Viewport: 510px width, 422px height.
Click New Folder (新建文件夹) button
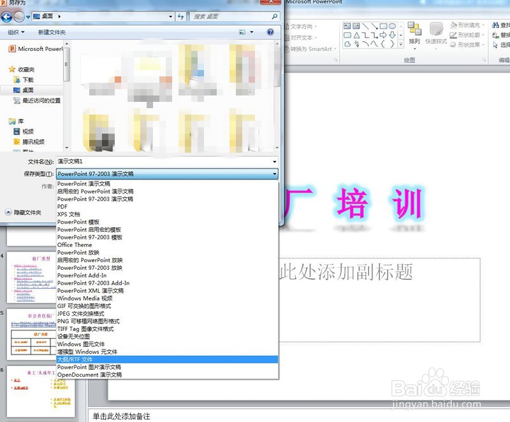(x=52, y=32)
